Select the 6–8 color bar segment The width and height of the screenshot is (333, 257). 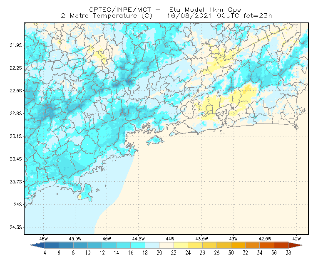(66, 245)
